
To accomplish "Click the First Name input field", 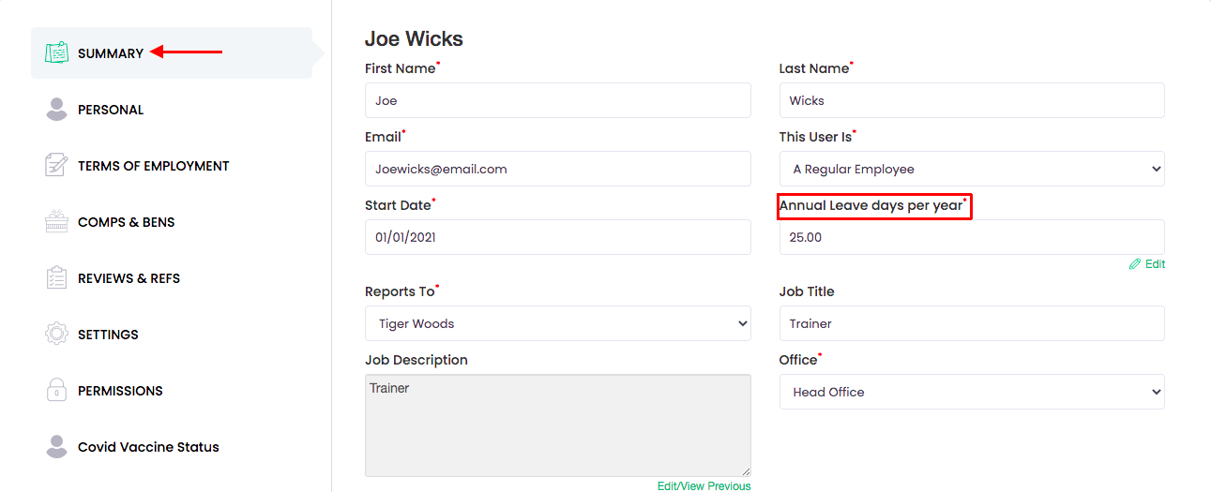I will tap(557, 101).
